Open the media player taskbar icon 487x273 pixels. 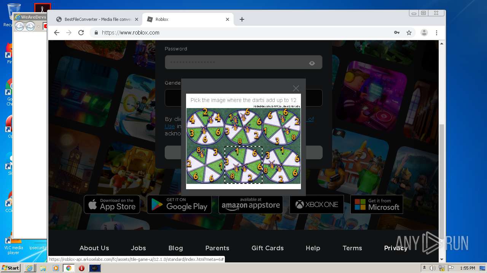point(56,268)
